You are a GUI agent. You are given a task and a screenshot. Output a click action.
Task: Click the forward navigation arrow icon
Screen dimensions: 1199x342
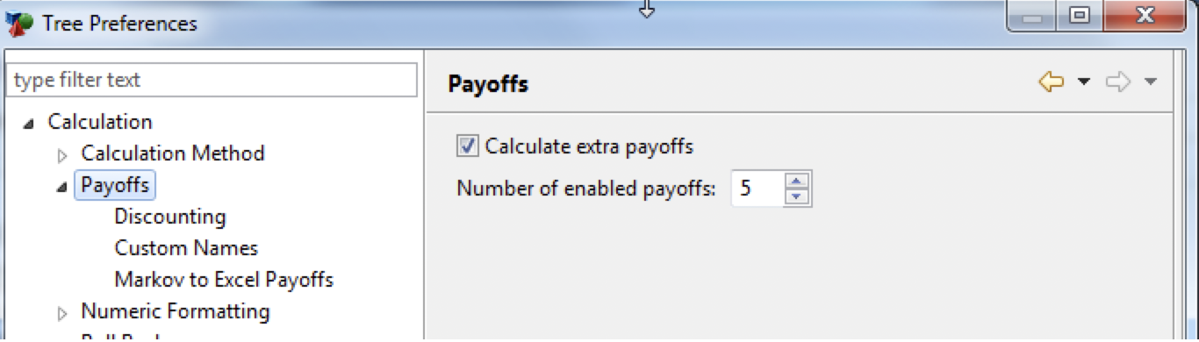1118,82
